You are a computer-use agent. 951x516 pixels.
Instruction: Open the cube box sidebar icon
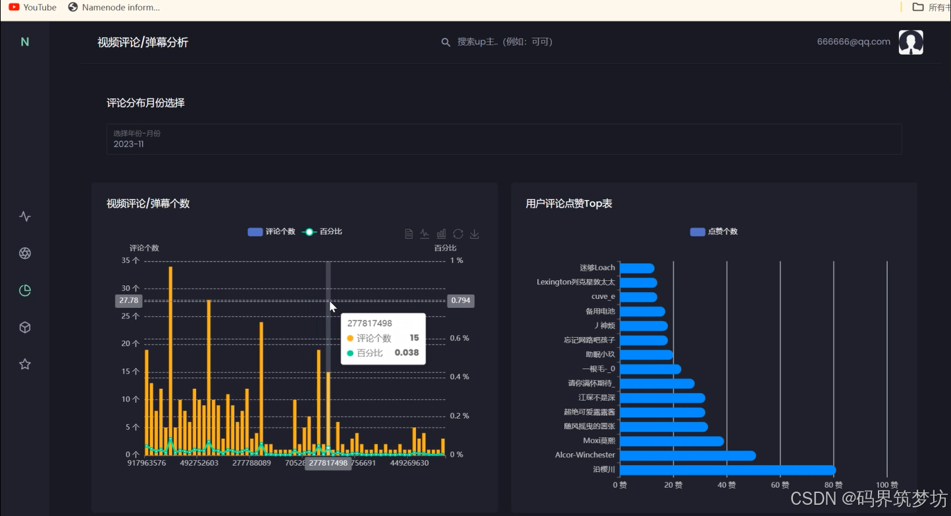[25, 327]
